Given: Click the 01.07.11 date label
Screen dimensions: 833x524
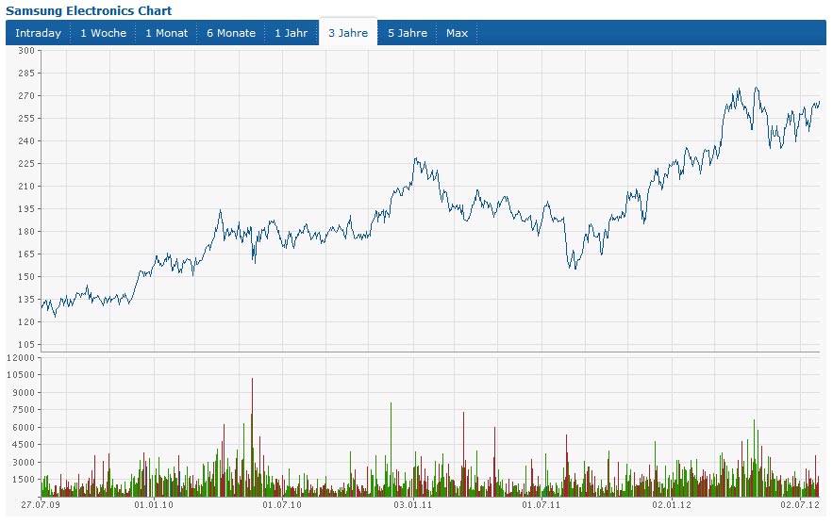Looking at the screenshot, I should pos(541,506).
